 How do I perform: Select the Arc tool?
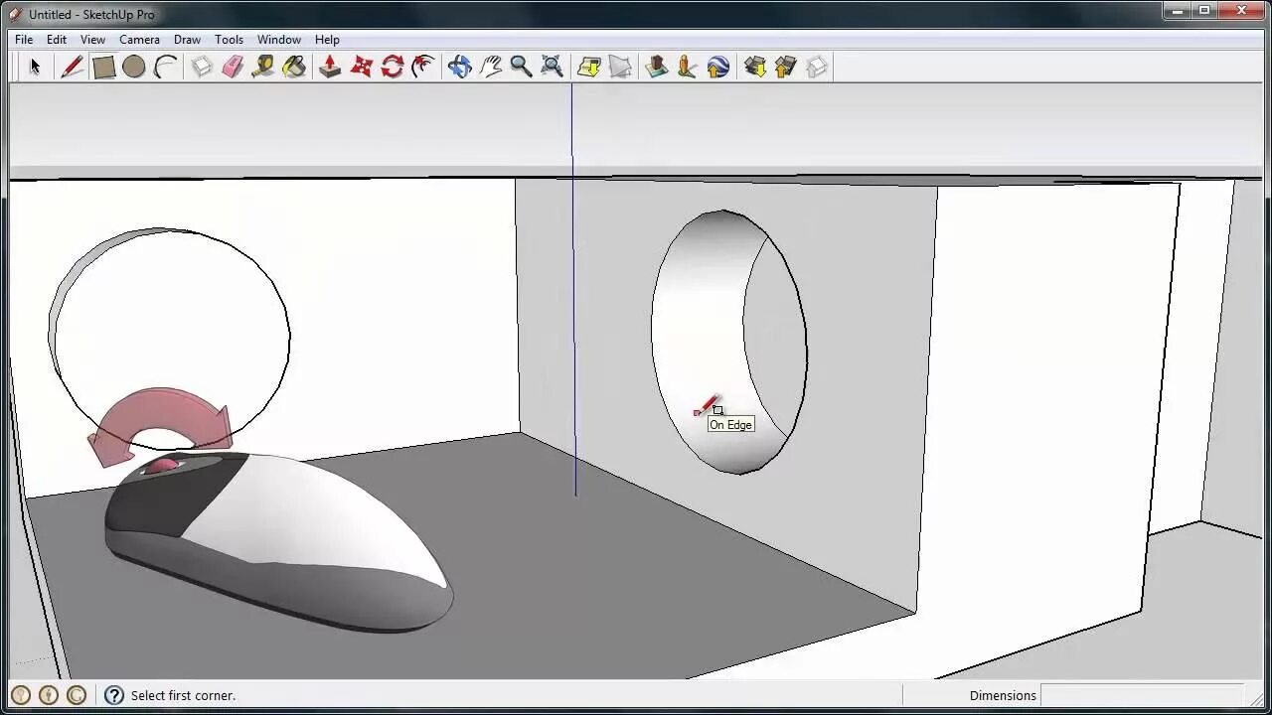(165, 67)
